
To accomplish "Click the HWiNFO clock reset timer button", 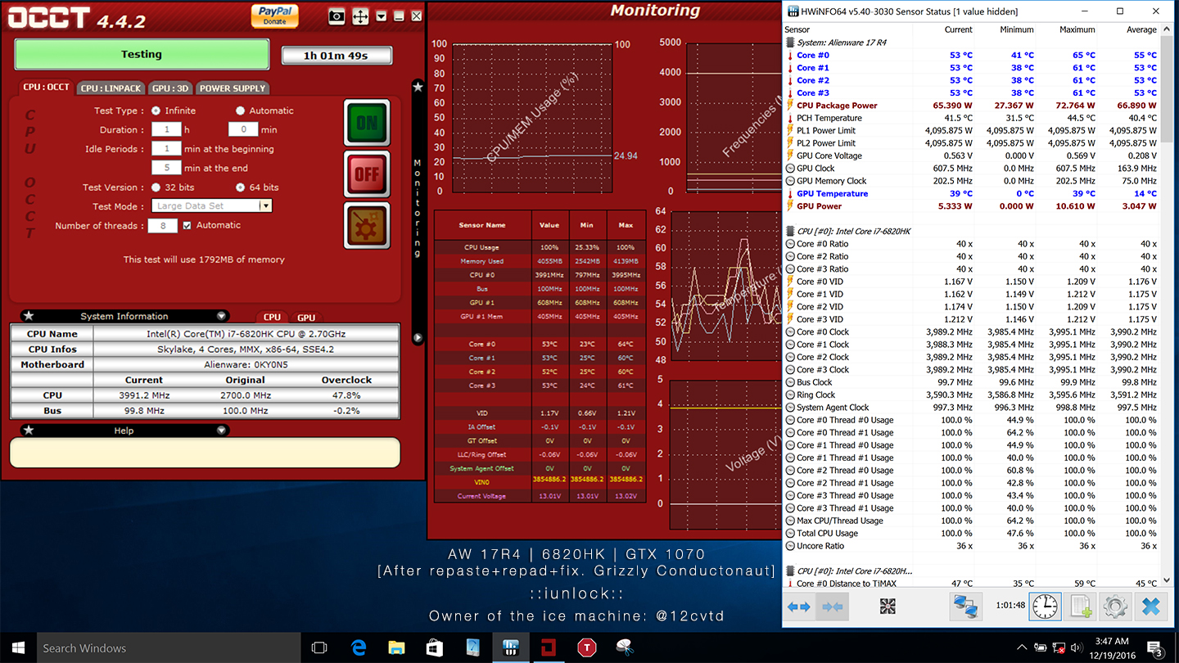I will 1045,607.
